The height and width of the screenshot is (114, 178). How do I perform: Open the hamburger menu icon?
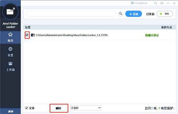click(x=162, y=3)
